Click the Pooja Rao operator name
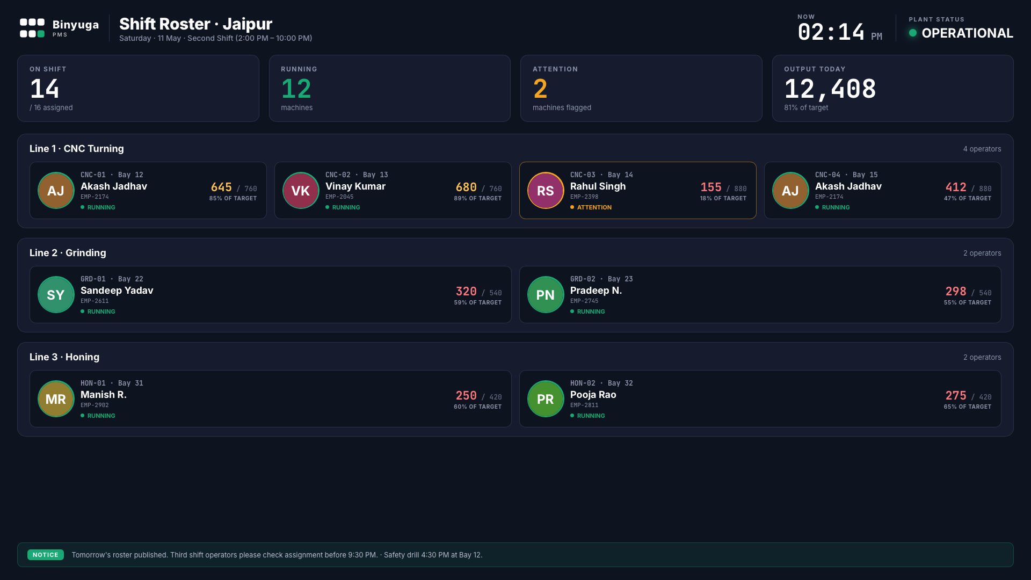Screen dimensions: 1031x580 point(593,395)
